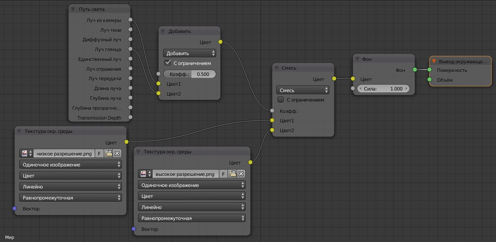Increase Сила value with right arrow
Viewport: 496px width, 242px height.
click(x=406, y=89)
